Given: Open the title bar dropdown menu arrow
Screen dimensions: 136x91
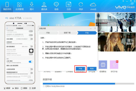Looking at the screenshot, I should (x=123, y=1).
